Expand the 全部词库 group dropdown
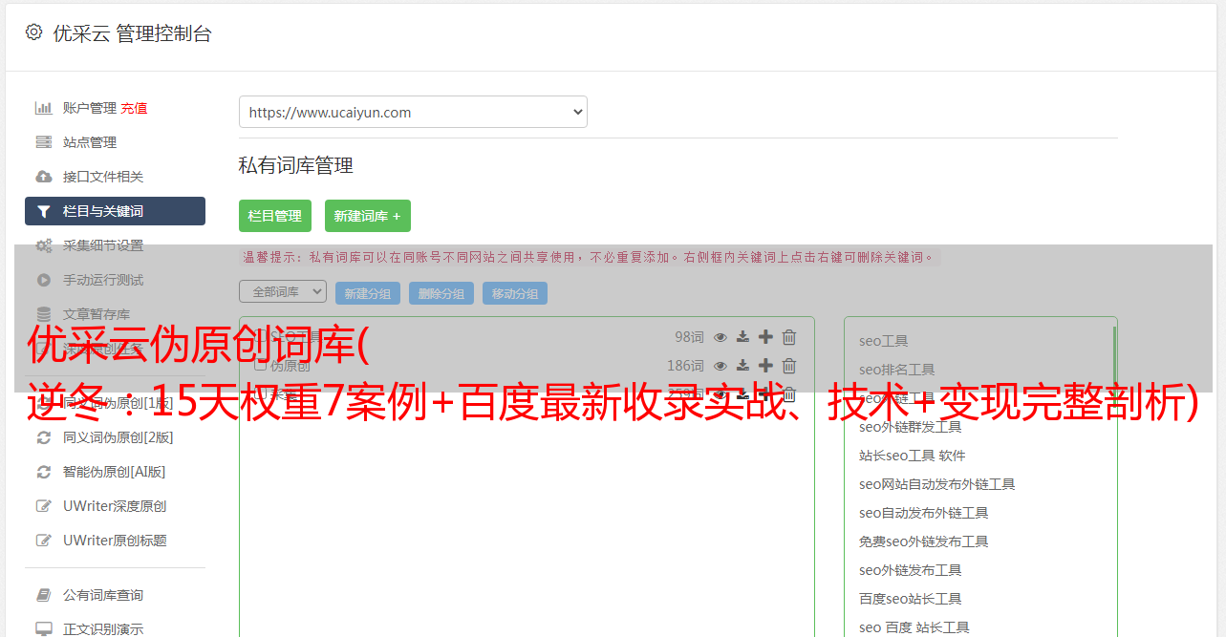 [x=283, y=291]
